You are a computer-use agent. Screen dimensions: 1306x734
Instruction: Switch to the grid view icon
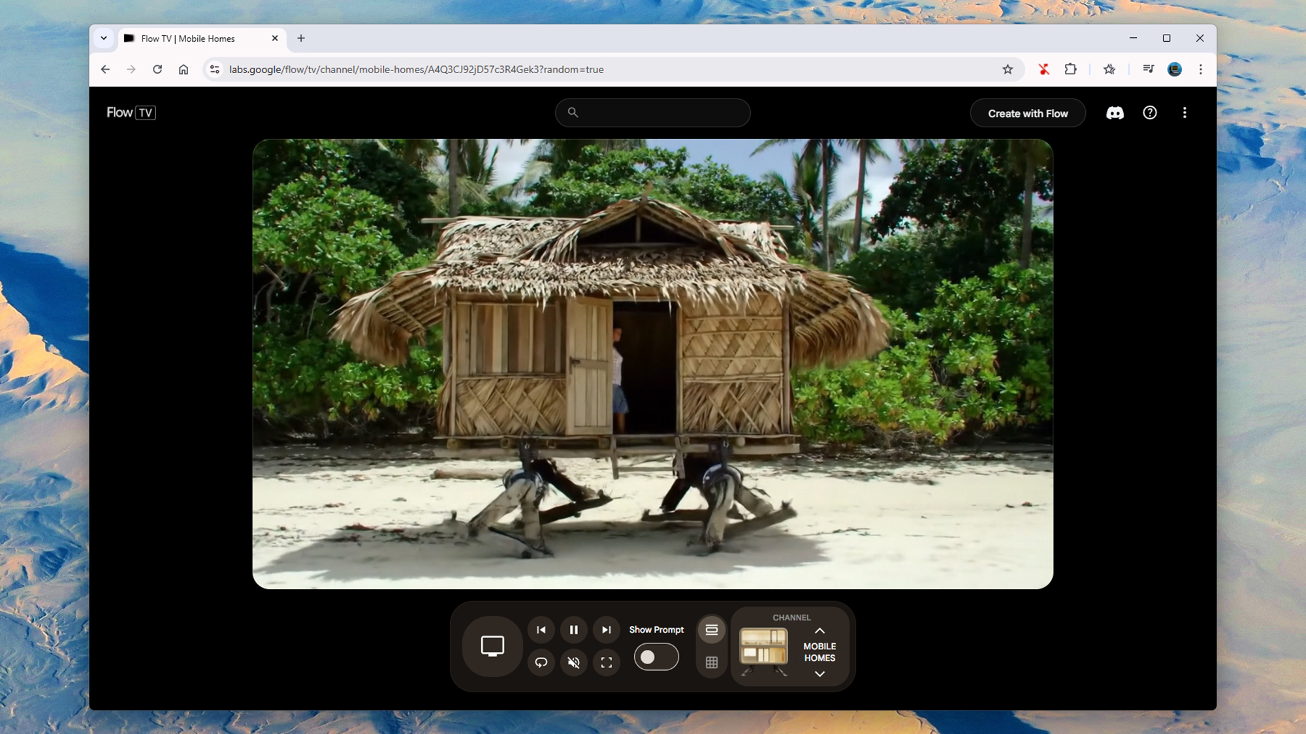712,662
